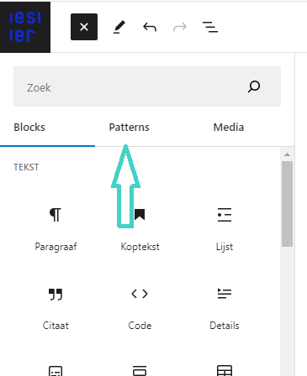Insert a Code block

140,309
